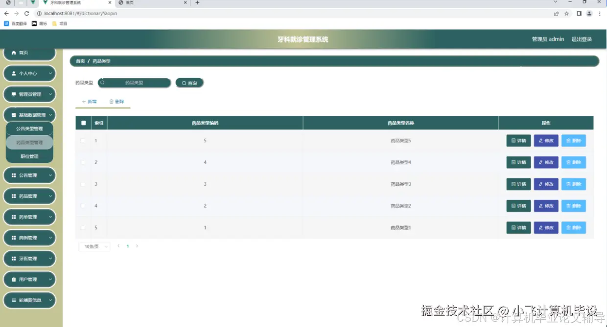
Task: Go to previous page arrow in pagination
Action: point(118,246)
